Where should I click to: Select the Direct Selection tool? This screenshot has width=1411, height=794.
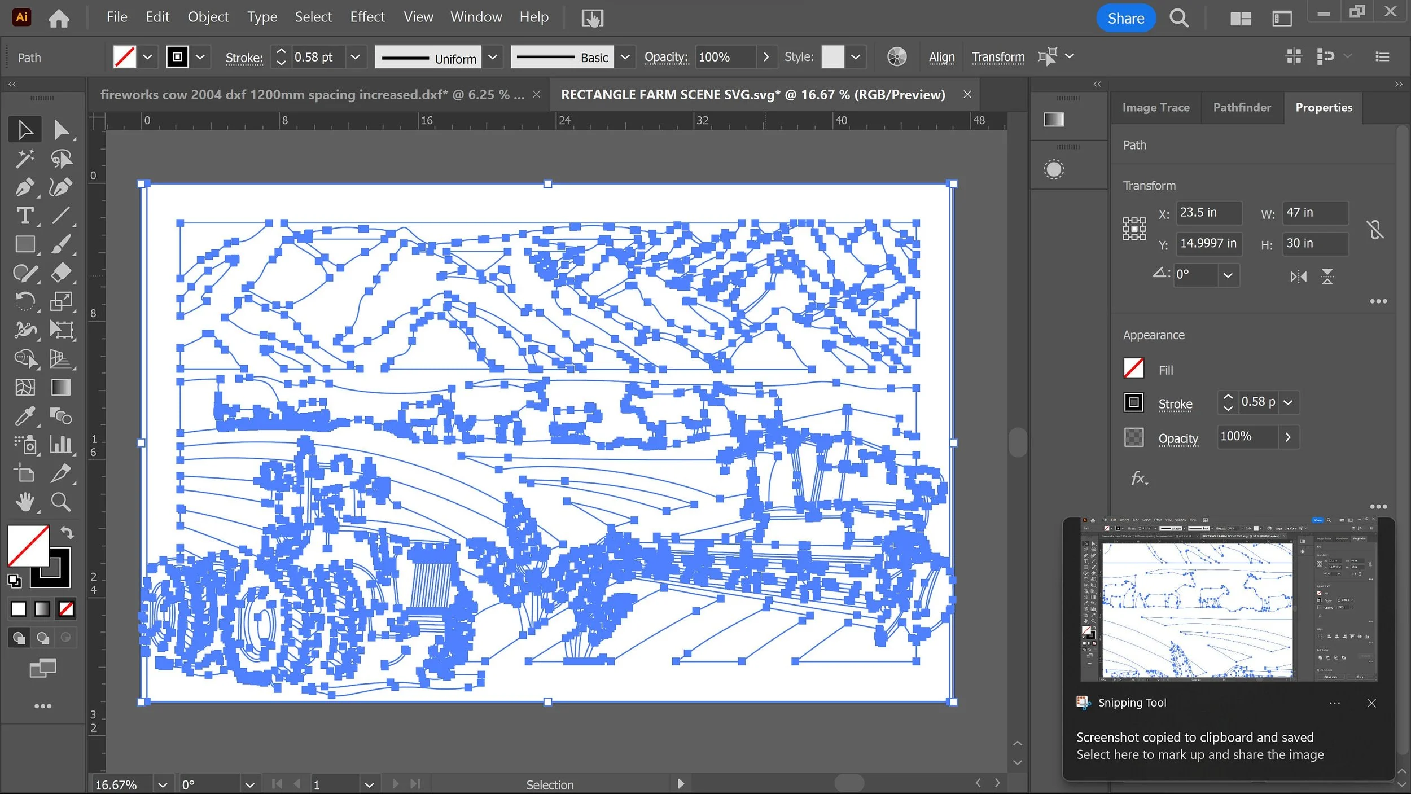click(60, 130)
